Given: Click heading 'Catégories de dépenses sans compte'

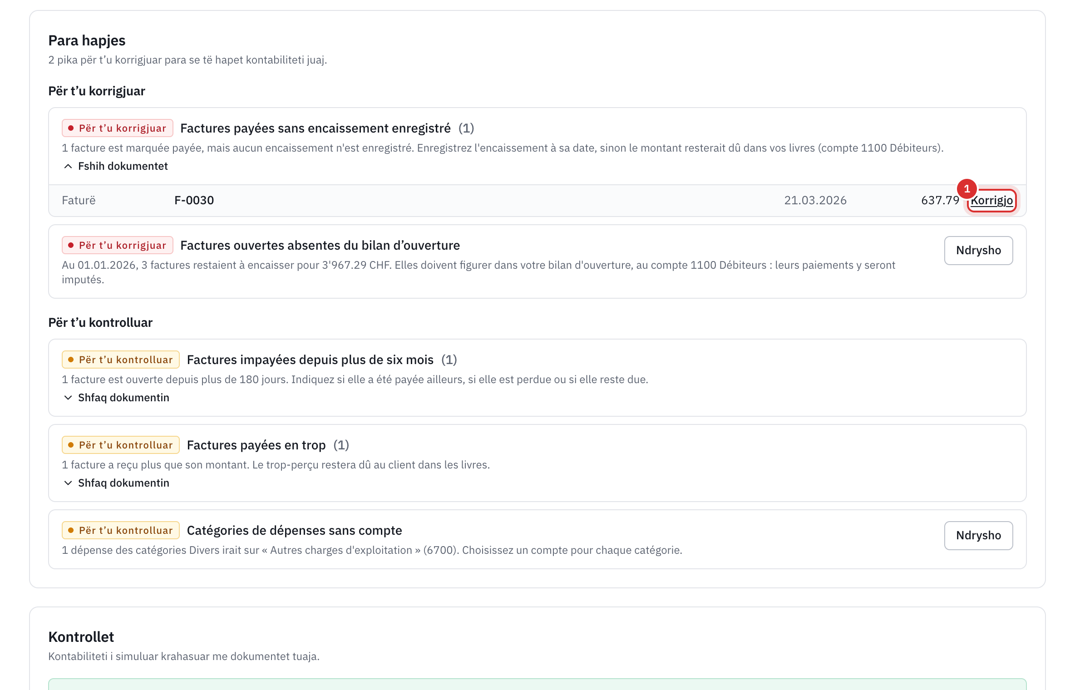Looking at the screenshot, I should pyautogui.click(x=294, y=531).
